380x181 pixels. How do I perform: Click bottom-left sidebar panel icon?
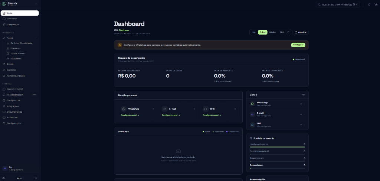point(3,178)
